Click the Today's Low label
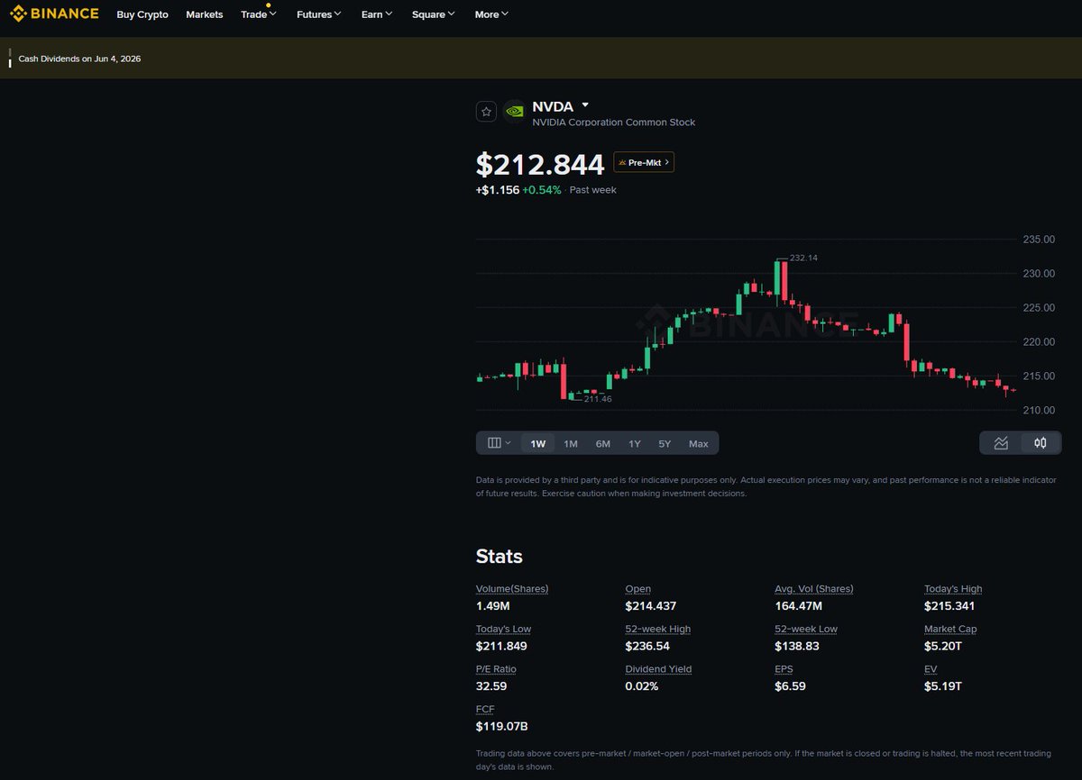The width and height of the screenshot is (1082, 780). (504, 629)
